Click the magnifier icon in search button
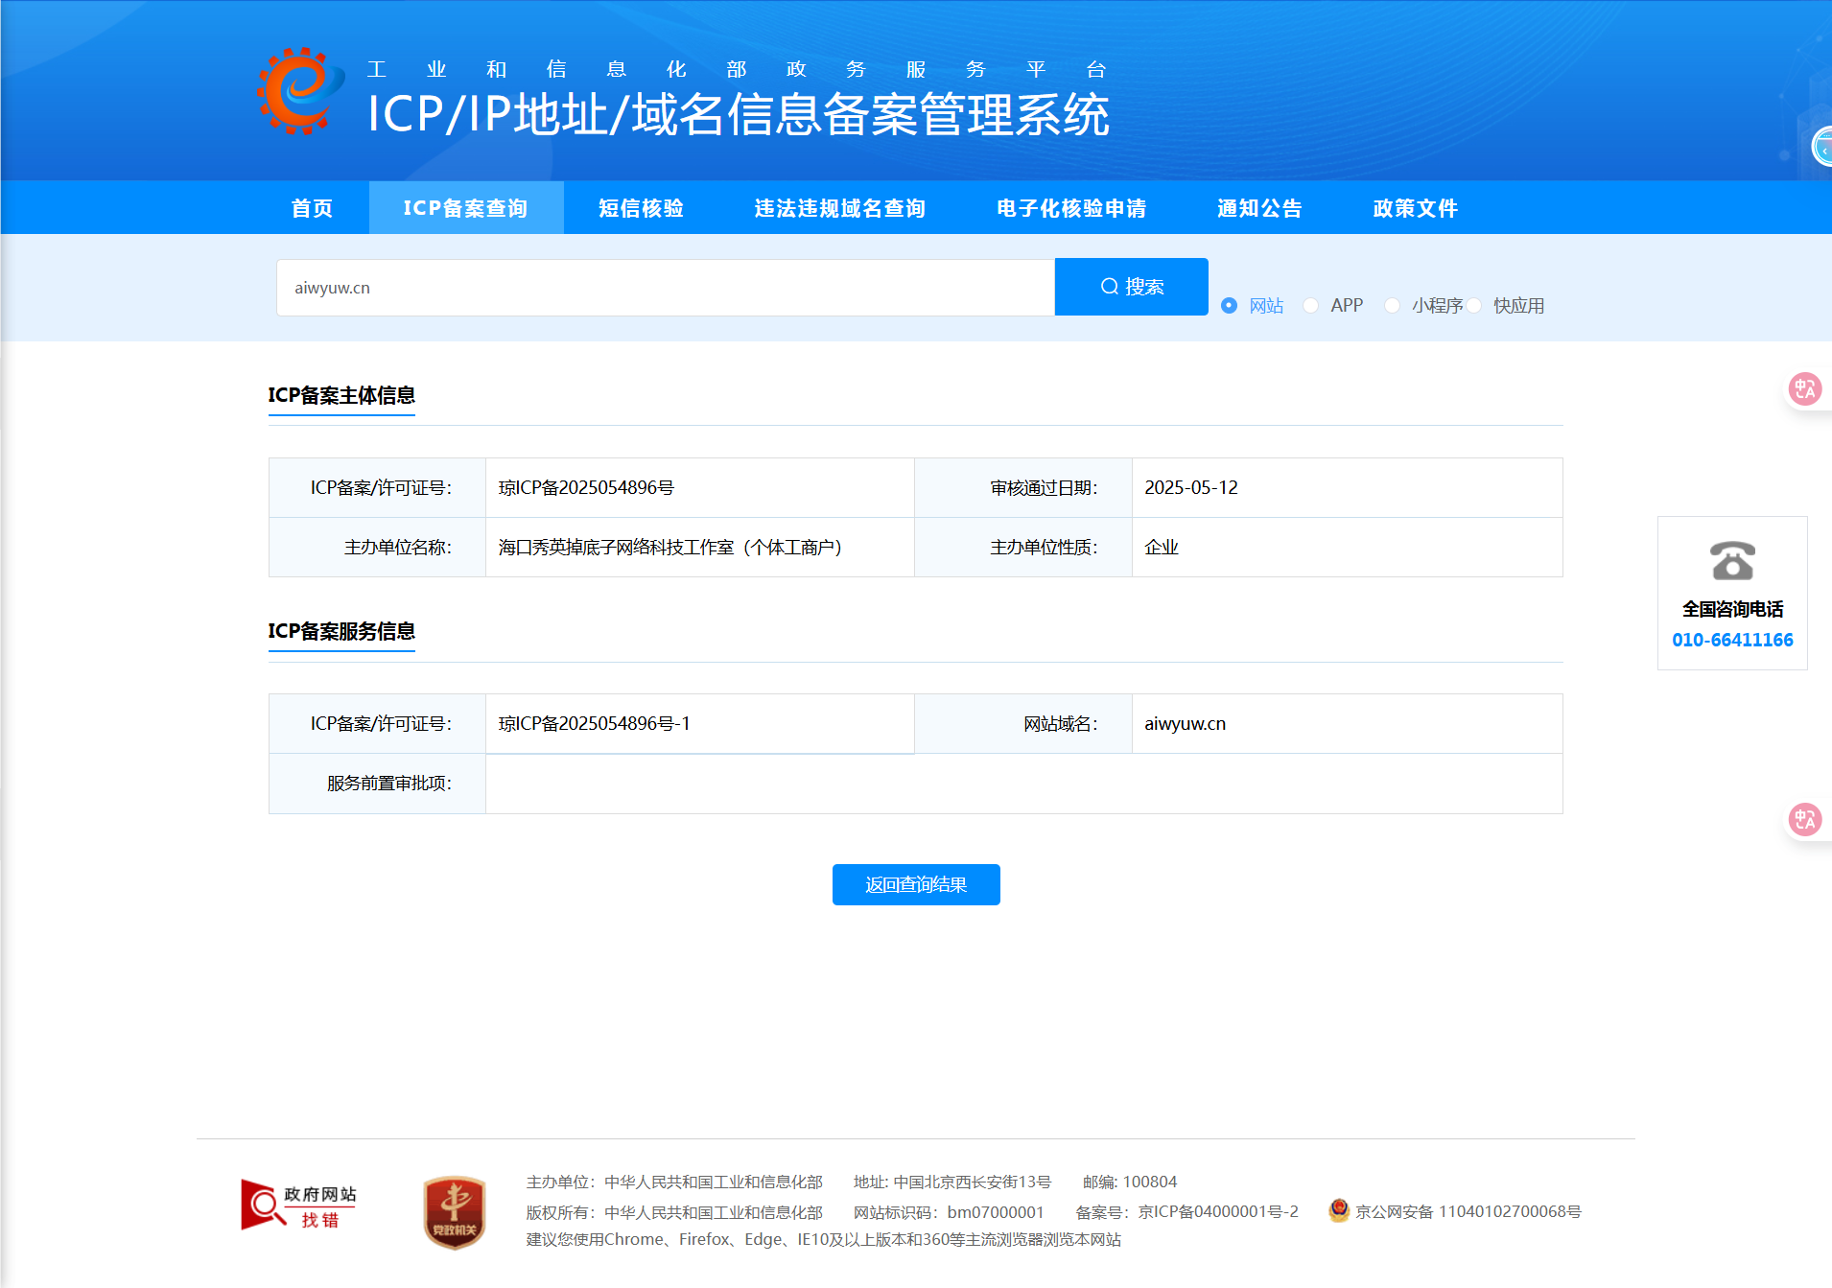This screenshot has width=1832, height=1288. tap(1109, 287)
